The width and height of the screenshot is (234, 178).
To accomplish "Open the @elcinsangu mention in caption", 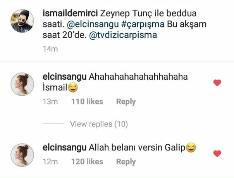I will click(93, 24).
